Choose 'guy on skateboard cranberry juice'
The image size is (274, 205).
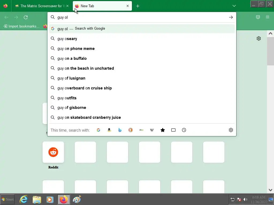pyautogui.click(x=142, y=117)
